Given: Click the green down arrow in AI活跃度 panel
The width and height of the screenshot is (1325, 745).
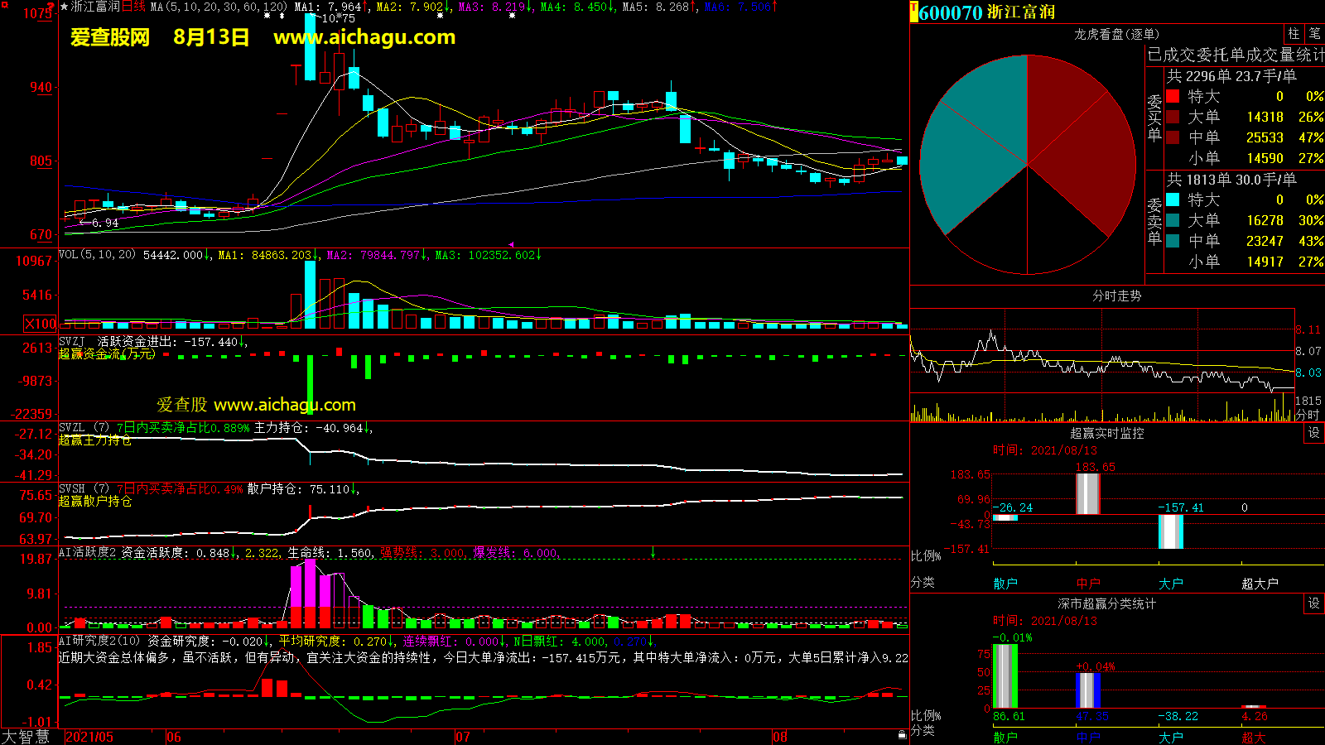Looking at the screenshot, I should 653,552.
